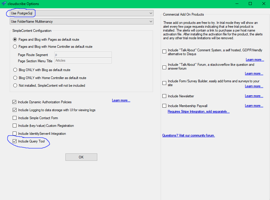Disable Include Logging to data storage

(14, 110)
